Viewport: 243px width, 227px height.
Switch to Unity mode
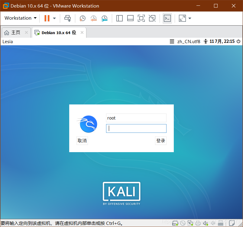pyautogui.click(x=152, y=18)
